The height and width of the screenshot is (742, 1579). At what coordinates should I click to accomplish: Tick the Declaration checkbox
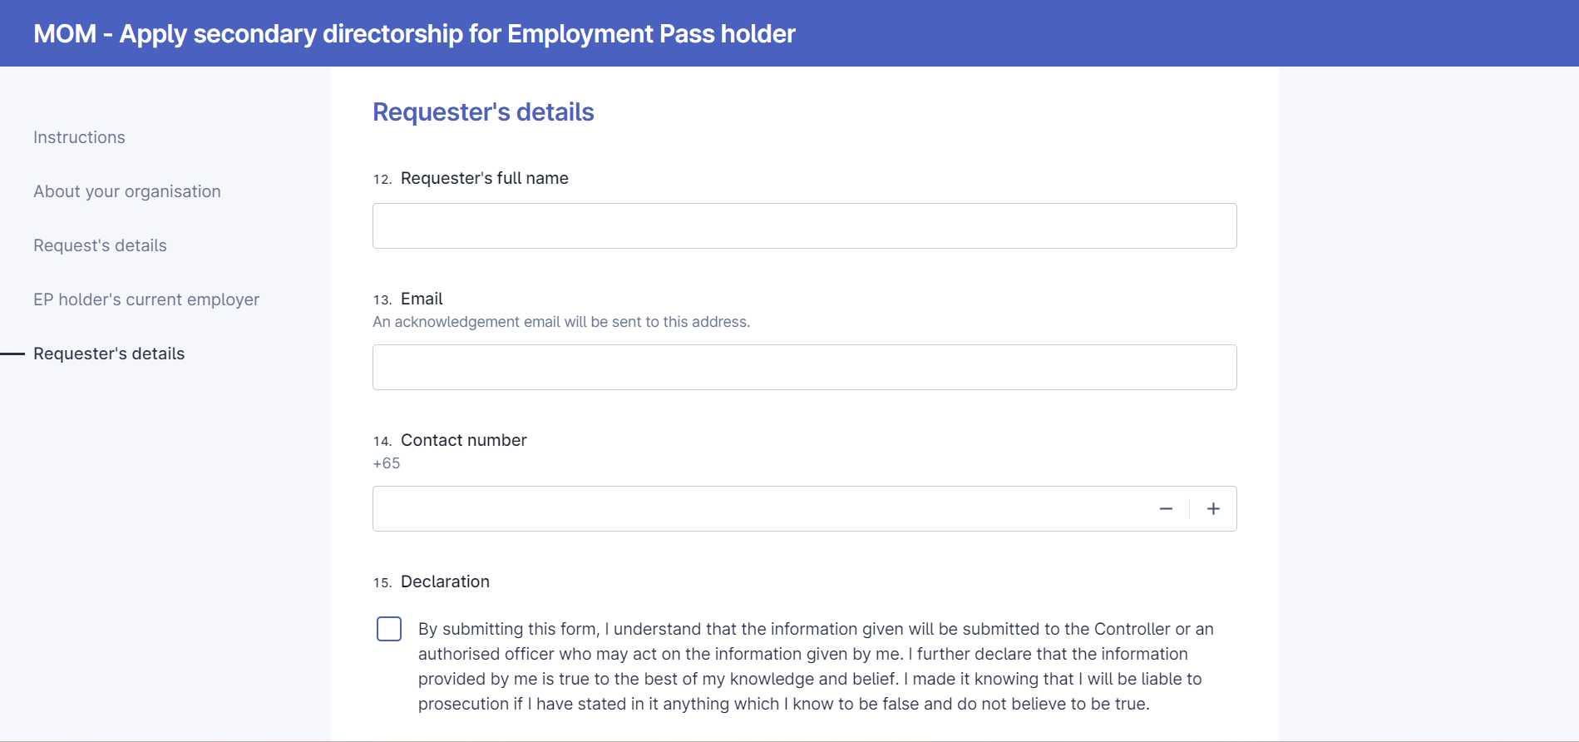[x=389, y=629]
